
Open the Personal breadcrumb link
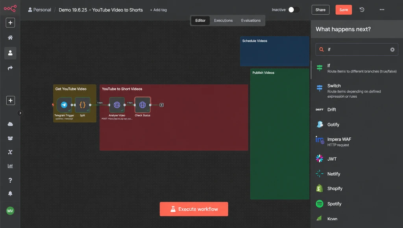[x=40, y=10]
